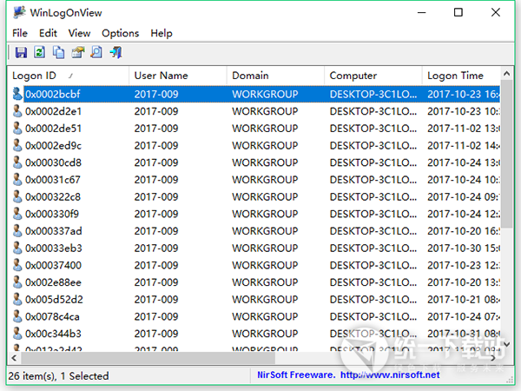Click the user icon for row 0x005d52d2
This screenshot has width=521, height=391.
[x=17, y=300]
